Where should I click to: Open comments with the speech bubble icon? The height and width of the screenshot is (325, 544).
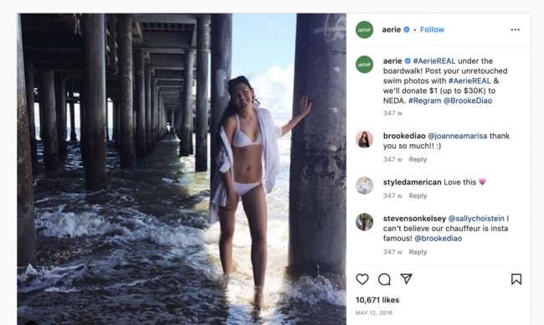(x=384, y=279)
